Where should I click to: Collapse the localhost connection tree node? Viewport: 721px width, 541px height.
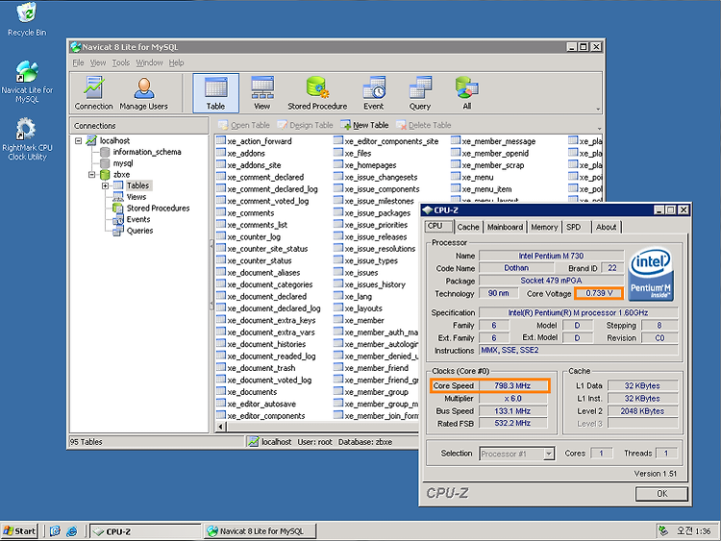click(x=78, y=140)
